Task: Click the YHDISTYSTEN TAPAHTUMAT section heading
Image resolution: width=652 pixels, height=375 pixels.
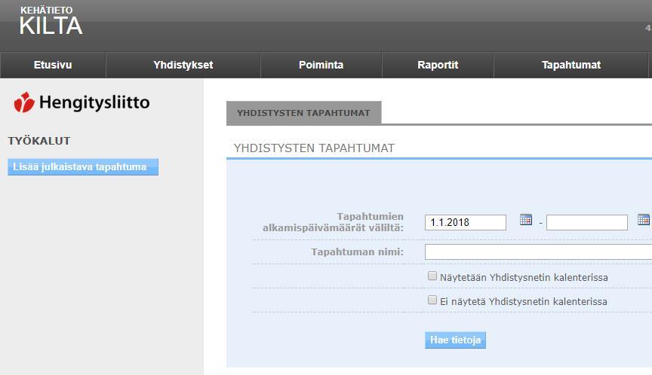Action: [314, 148]
